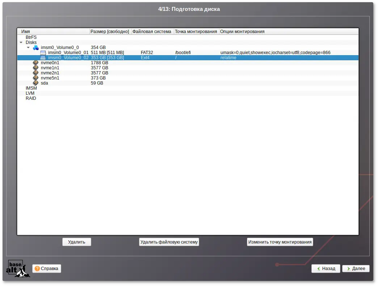Select the nvme2n1 disk name
378x286 pixels.
50,73
